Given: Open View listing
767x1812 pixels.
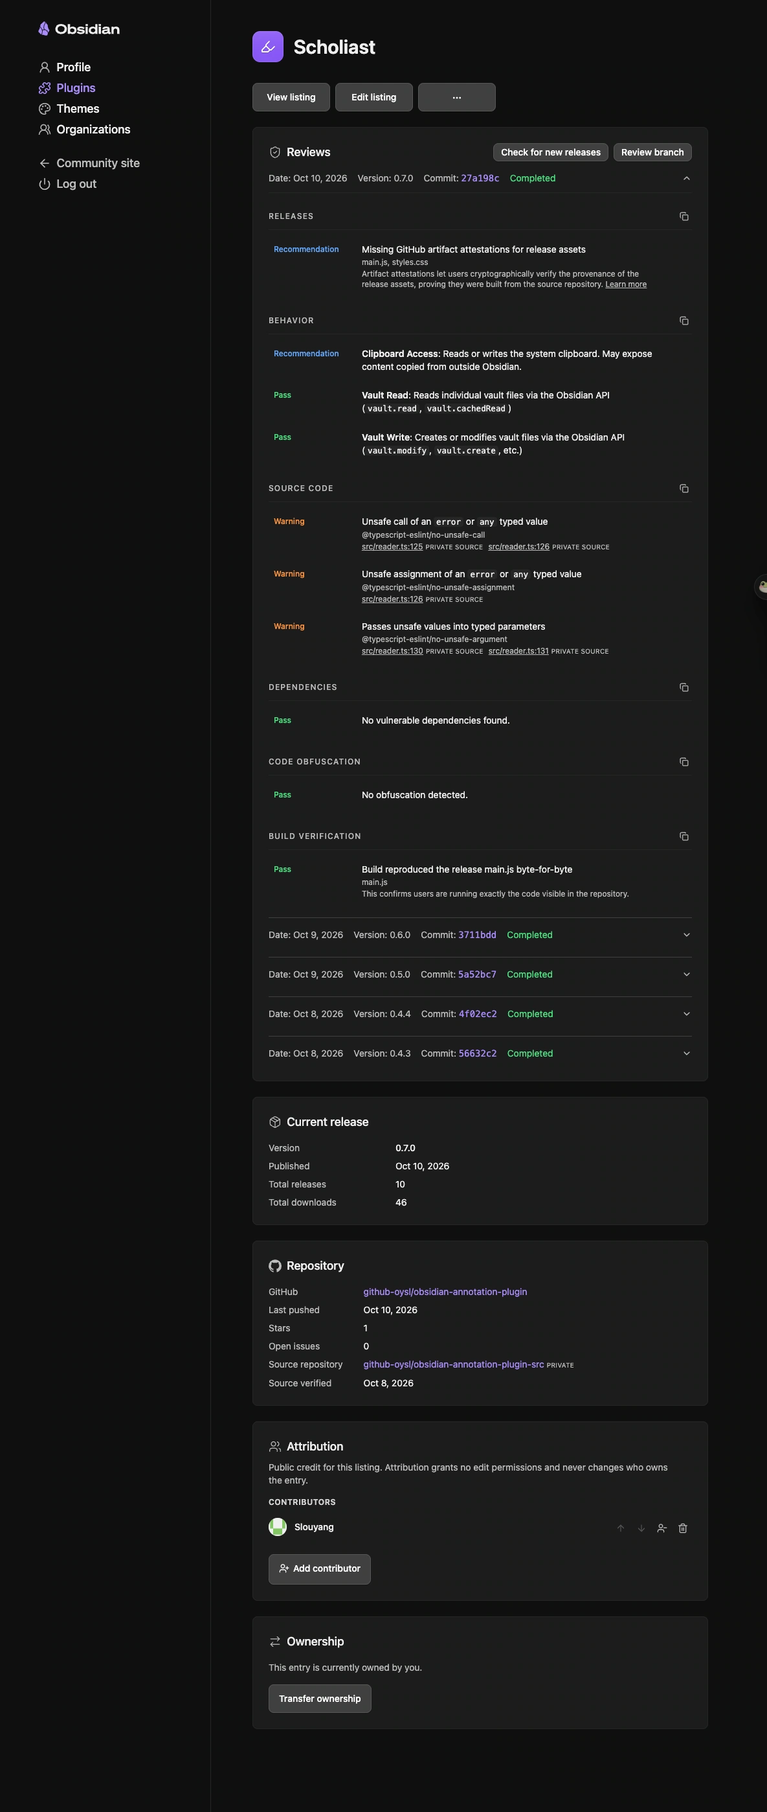Looking at the screenshot, I should click(291, 97).
